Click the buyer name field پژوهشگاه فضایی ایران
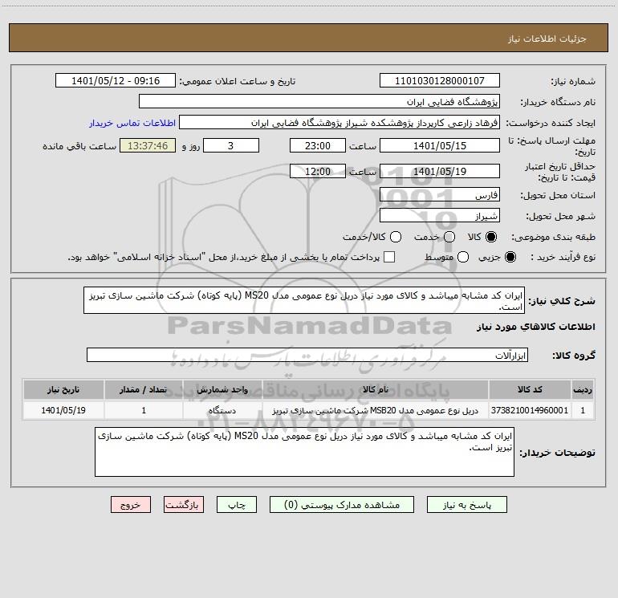 click(x=319, y=102)
